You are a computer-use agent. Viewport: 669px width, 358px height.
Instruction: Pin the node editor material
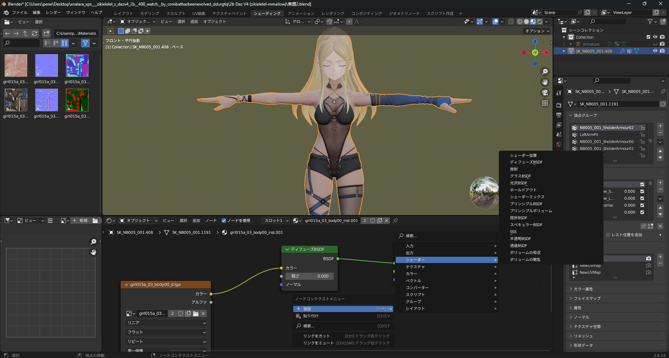pyautogui.click(x=395, y=221)
